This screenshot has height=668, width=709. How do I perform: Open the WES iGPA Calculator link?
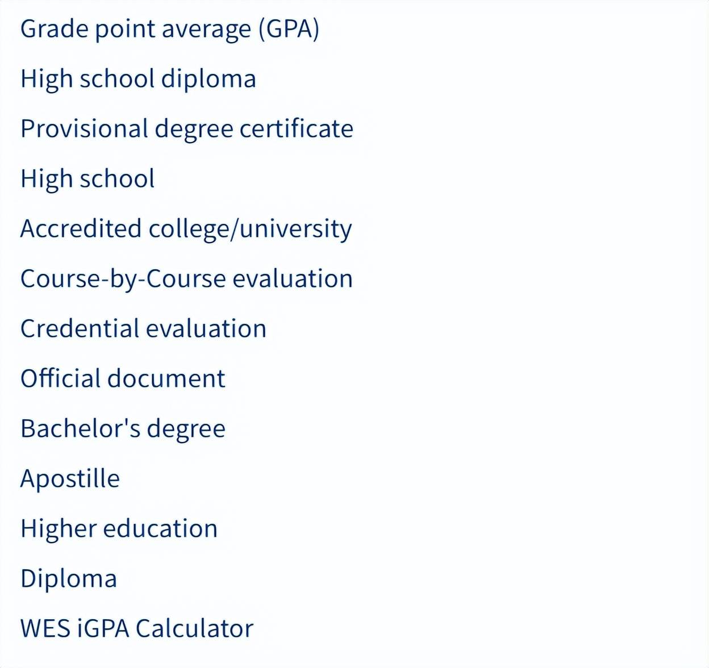point(137,629)
